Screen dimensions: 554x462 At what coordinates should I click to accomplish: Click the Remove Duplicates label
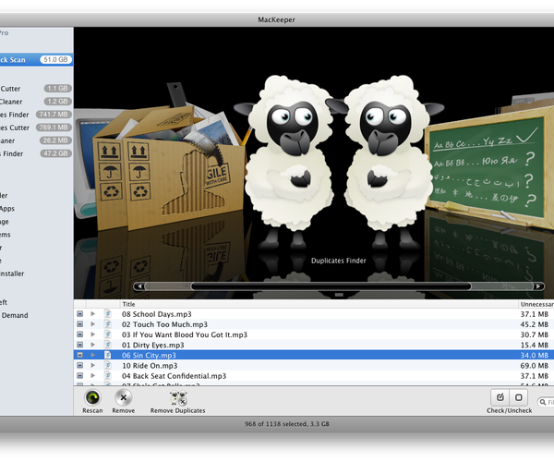[177, 410]
